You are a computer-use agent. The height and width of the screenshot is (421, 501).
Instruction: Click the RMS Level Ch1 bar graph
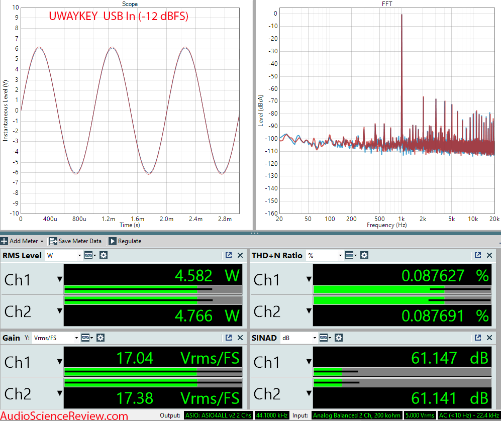[153, 289]
